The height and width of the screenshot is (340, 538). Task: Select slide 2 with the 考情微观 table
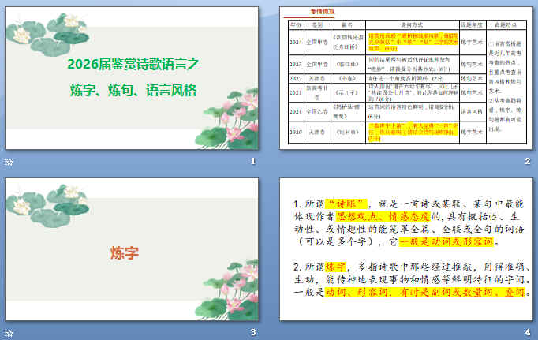click(x=406, y=78)
